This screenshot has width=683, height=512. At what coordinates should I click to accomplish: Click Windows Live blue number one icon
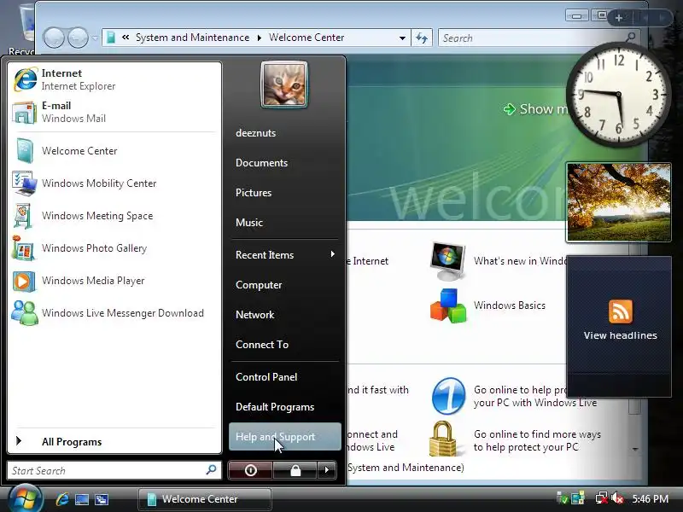(x=449, y=396)
